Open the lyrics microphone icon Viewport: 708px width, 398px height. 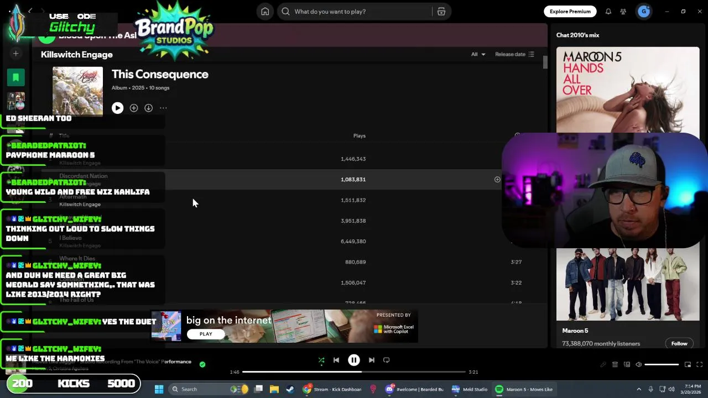point(603,365)
